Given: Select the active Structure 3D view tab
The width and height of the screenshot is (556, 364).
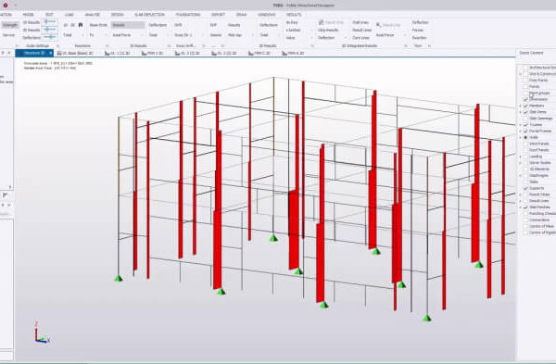Looking at the screenshot, I should pyautogui.click(x=34, y=53).
